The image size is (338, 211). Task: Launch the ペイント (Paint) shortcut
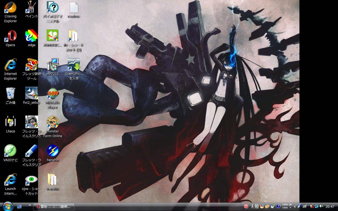[x=31, y=10]
